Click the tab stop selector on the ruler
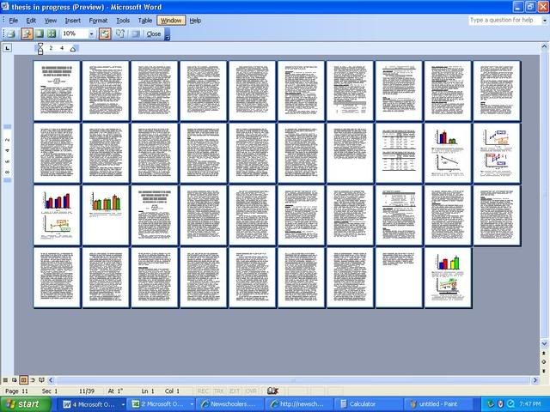This screenshot has width=550, height=412. (x=8, y=48)
